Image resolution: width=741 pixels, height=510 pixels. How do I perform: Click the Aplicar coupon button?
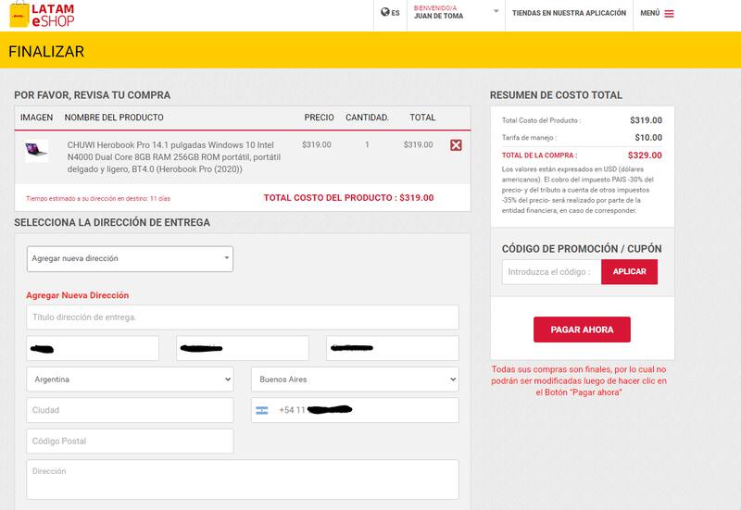(630, 272)
